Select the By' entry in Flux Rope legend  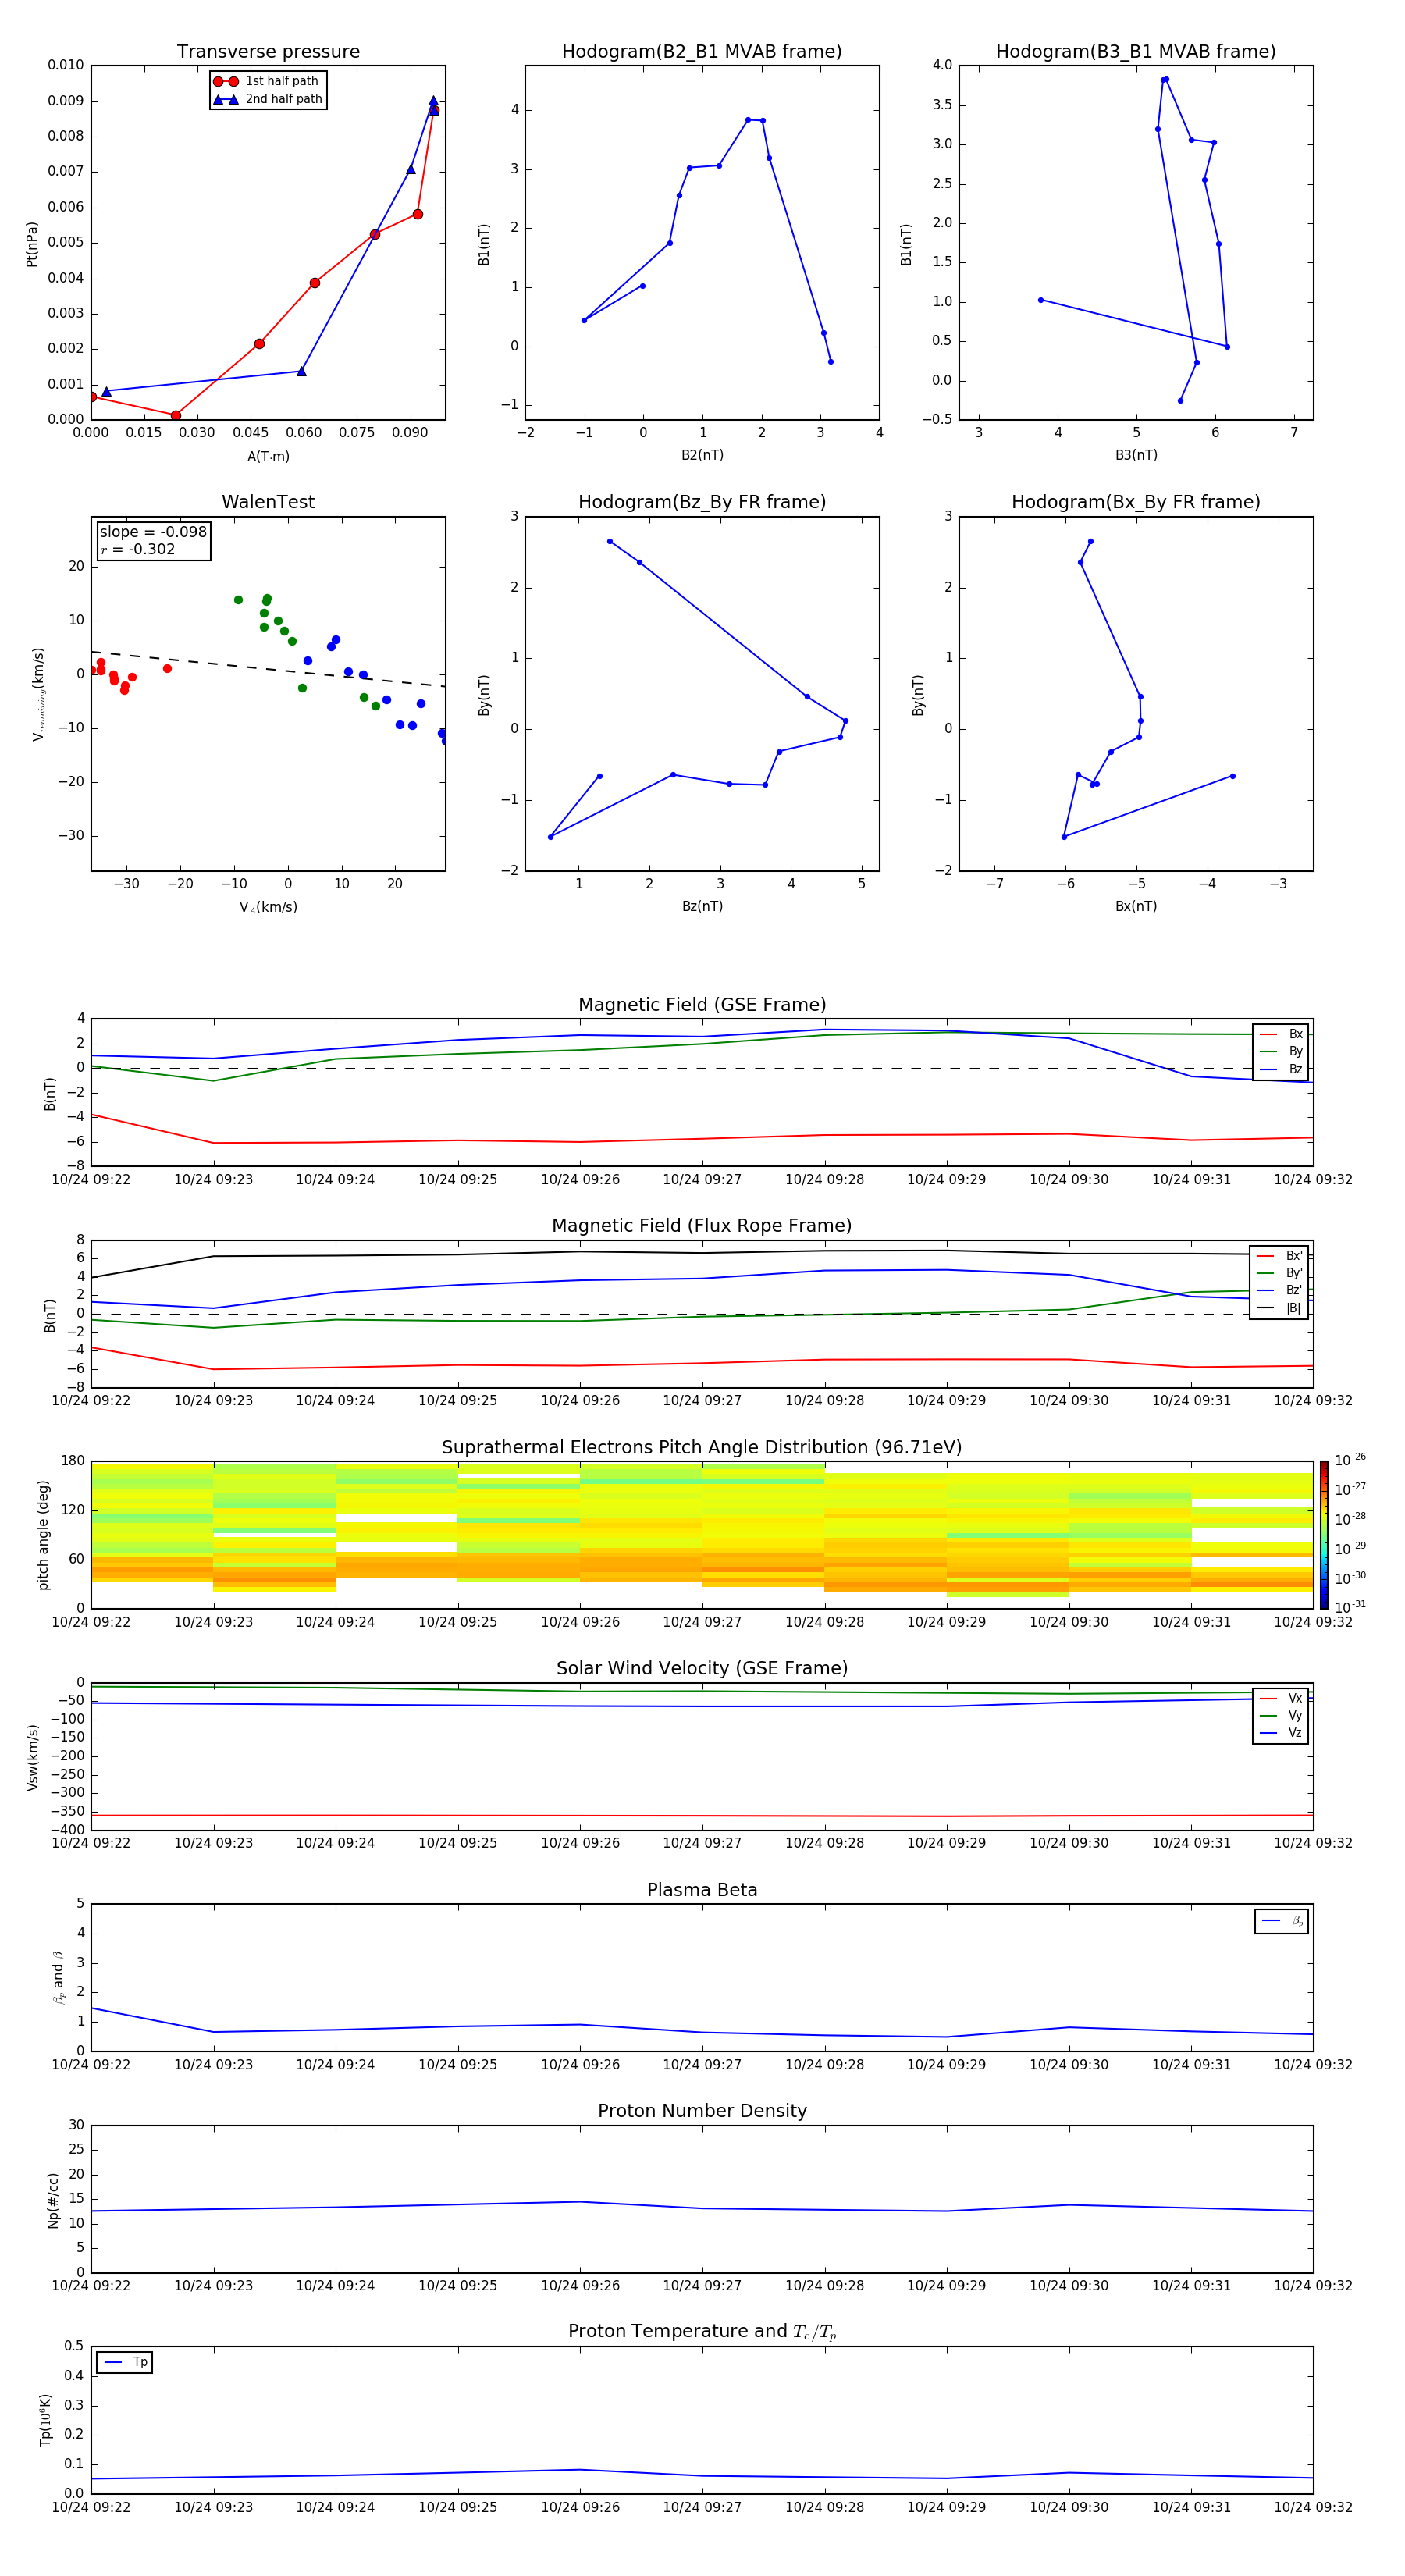[1280, 1273]
